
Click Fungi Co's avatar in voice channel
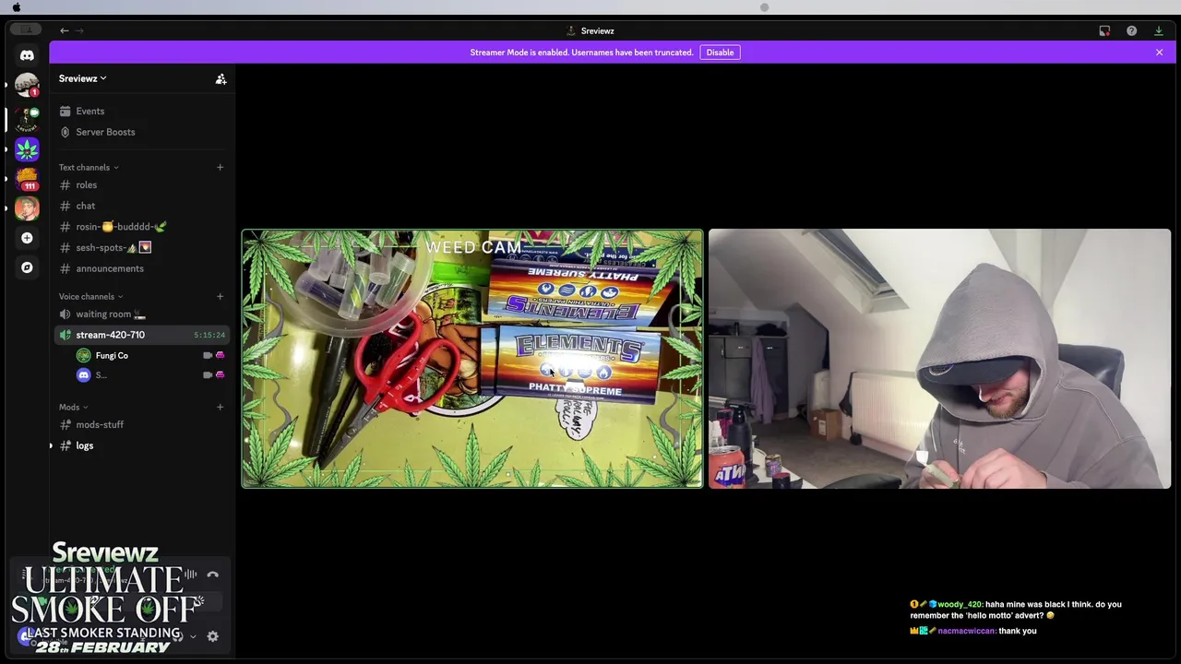(x=84, y=355)
